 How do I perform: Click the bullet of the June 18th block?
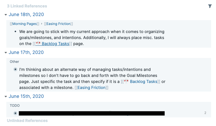15,32
